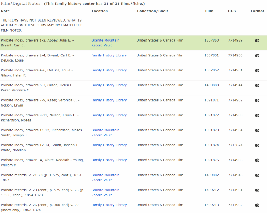The image size is (267, 213).
Task: Follow Granite Mountain Record Vault link for film 1307850
Action: (x=105, y=43)
